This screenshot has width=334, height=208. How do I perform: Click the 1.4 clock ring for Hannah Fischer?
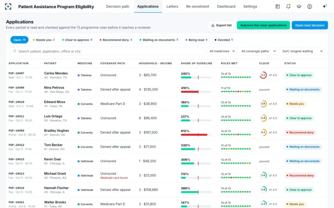(263, 190)
